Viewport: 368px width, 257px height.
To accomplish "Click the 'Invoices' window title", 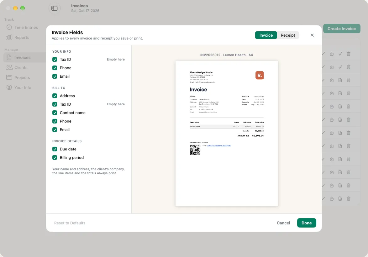I will (79, 6).
